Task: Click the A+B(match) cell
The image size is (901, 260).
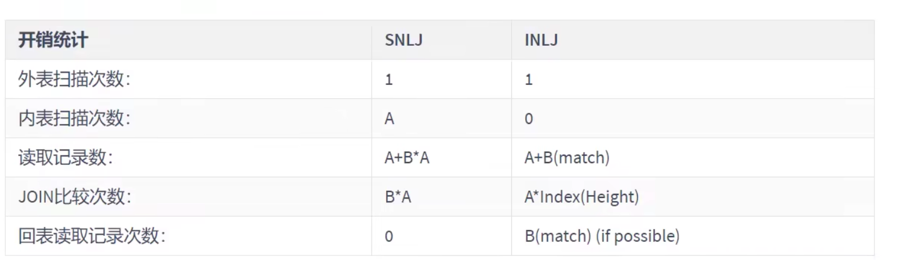Action: (x=567, y=158)
